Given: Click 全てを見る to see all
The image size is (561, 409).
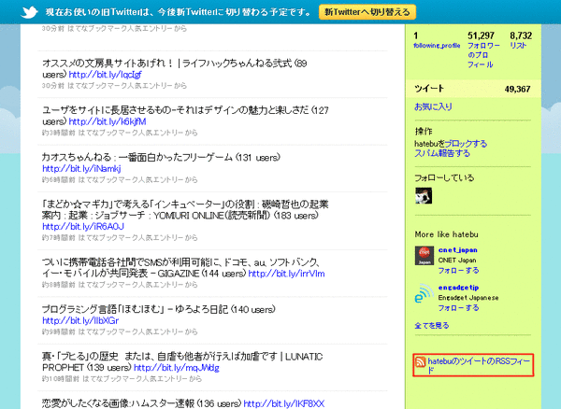Looking at the screenshot, I should (x=432, y=325).
